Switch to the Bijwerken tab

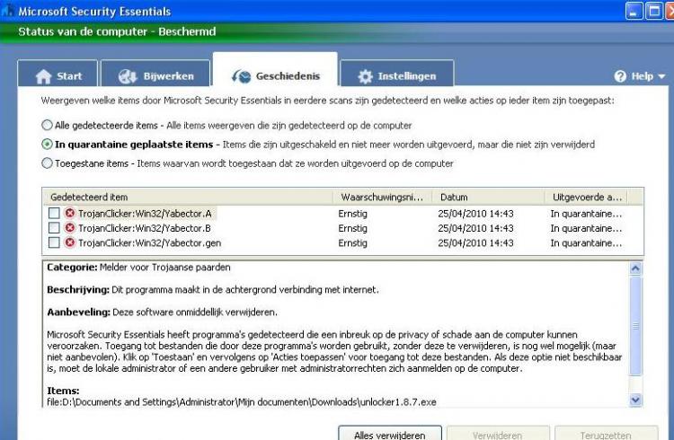155,75
